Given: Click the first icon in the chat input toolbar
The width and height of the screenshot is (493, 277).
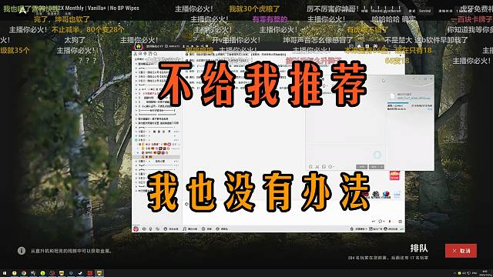Looking at the screenshot, I should pyautogui.click(x=310, y=167).
